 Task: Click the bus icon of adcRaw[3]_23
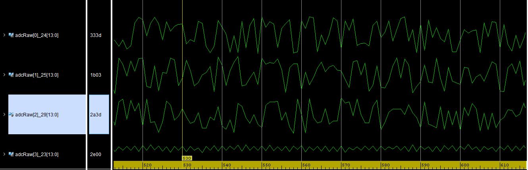(x=11, y=154)
